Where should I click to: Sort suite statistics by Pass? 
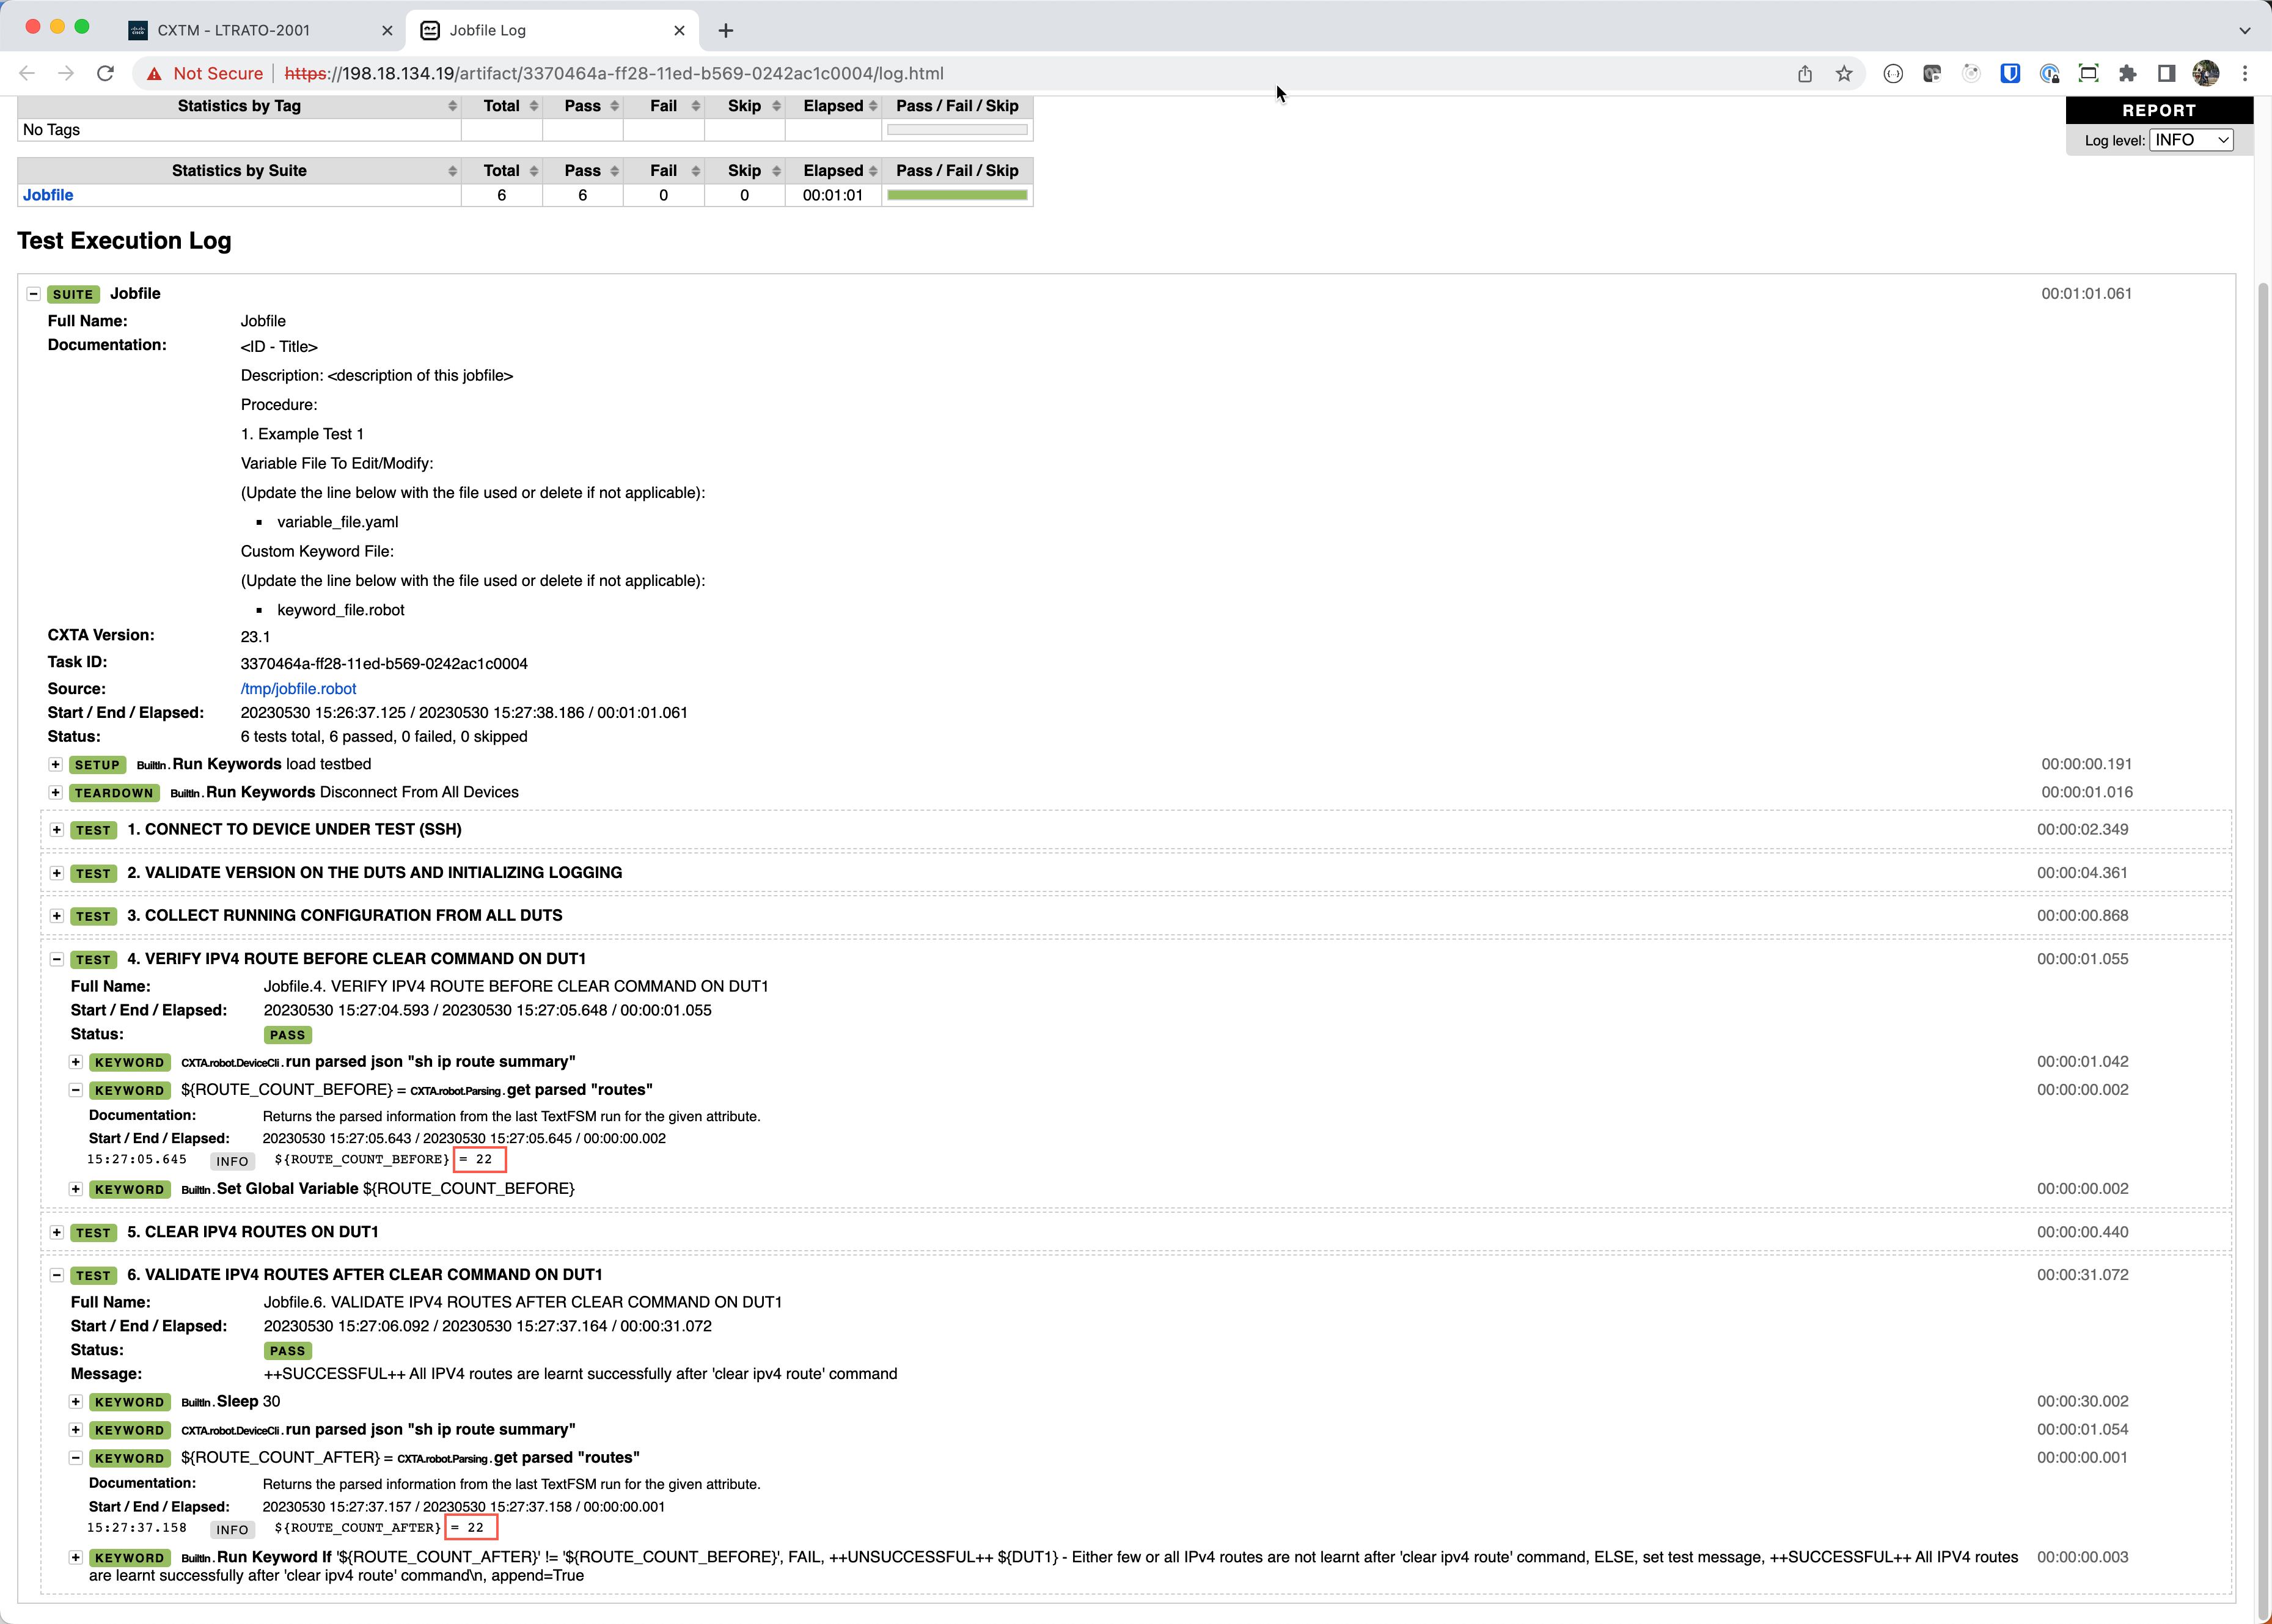point(583,171)
